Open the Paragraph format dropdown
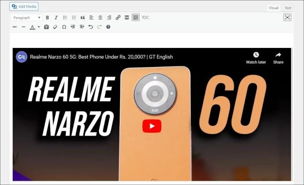This screenshot has height=185, width=304. (x=26, y=18)
